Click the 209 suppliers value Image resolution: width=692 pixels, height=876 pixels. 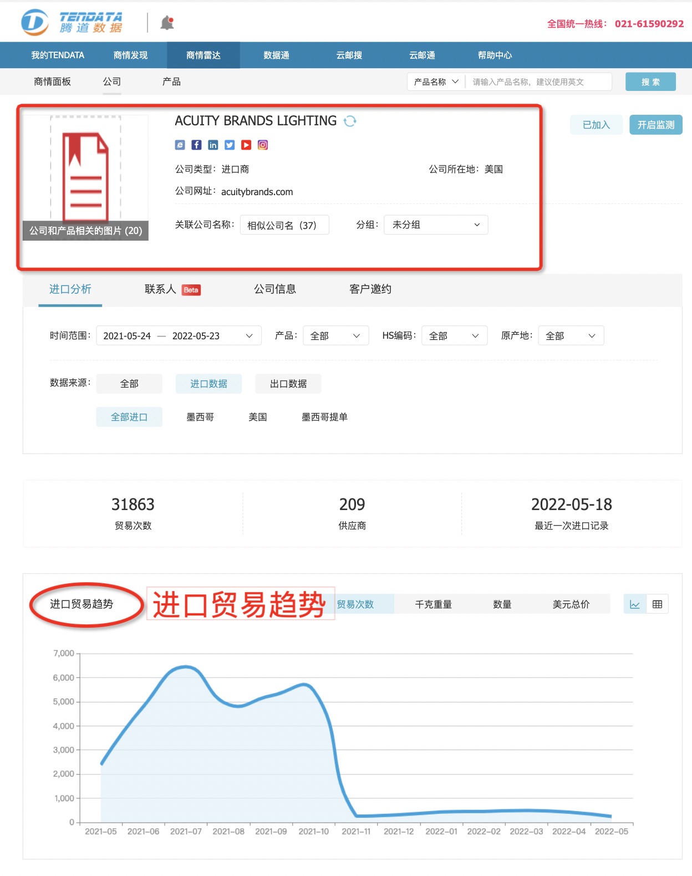(352, 505)
